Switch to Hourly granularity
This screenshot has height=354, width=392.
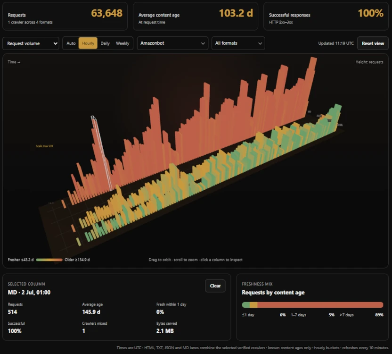88,43
